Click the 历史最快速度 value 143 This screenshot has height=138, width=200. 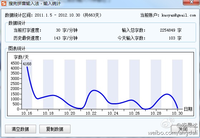(57, 38)
